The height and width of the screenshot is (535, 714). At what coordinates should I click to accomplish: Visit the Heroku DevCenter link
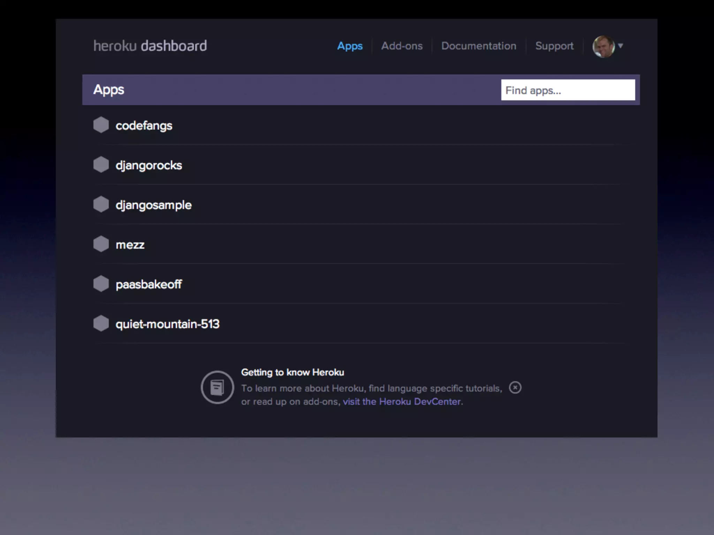402,402
